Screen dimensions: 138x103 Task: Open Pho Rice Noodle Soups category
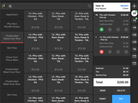coord(12,25)
